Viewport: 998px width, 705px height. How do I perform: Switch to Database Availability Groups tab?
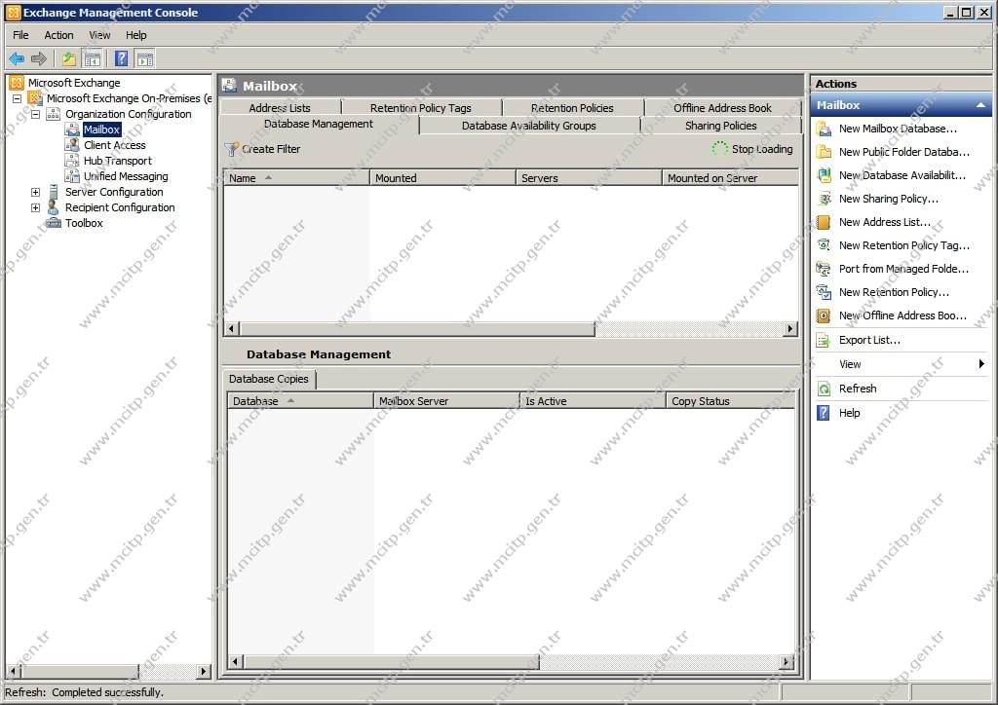529,126
